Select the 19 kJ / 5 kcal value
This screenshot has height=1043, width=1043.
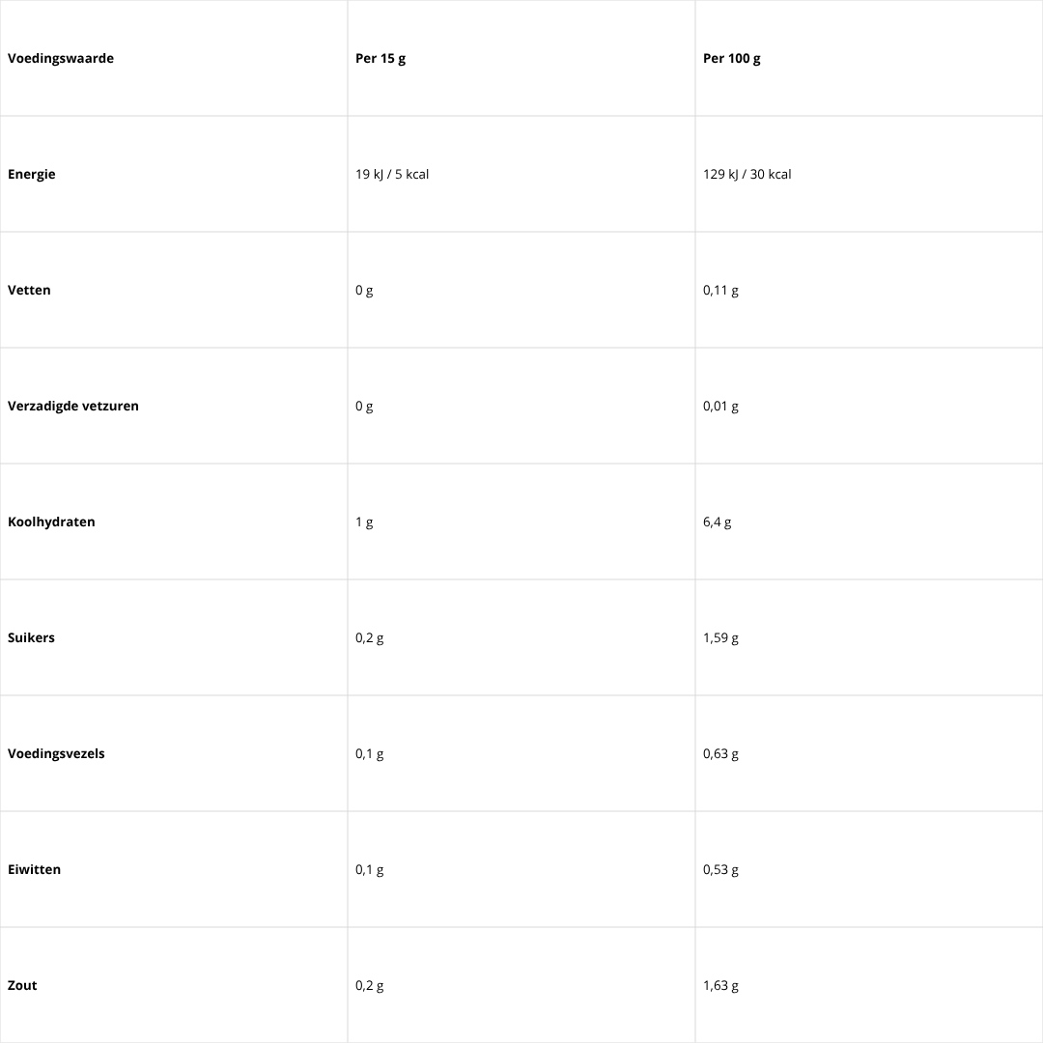click(392, 175)
